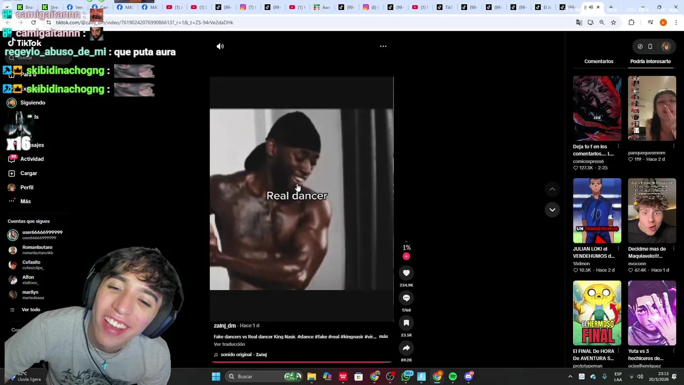Show hidden system tray icons chevron
684x385 pixels.
[x=570, y=376]
